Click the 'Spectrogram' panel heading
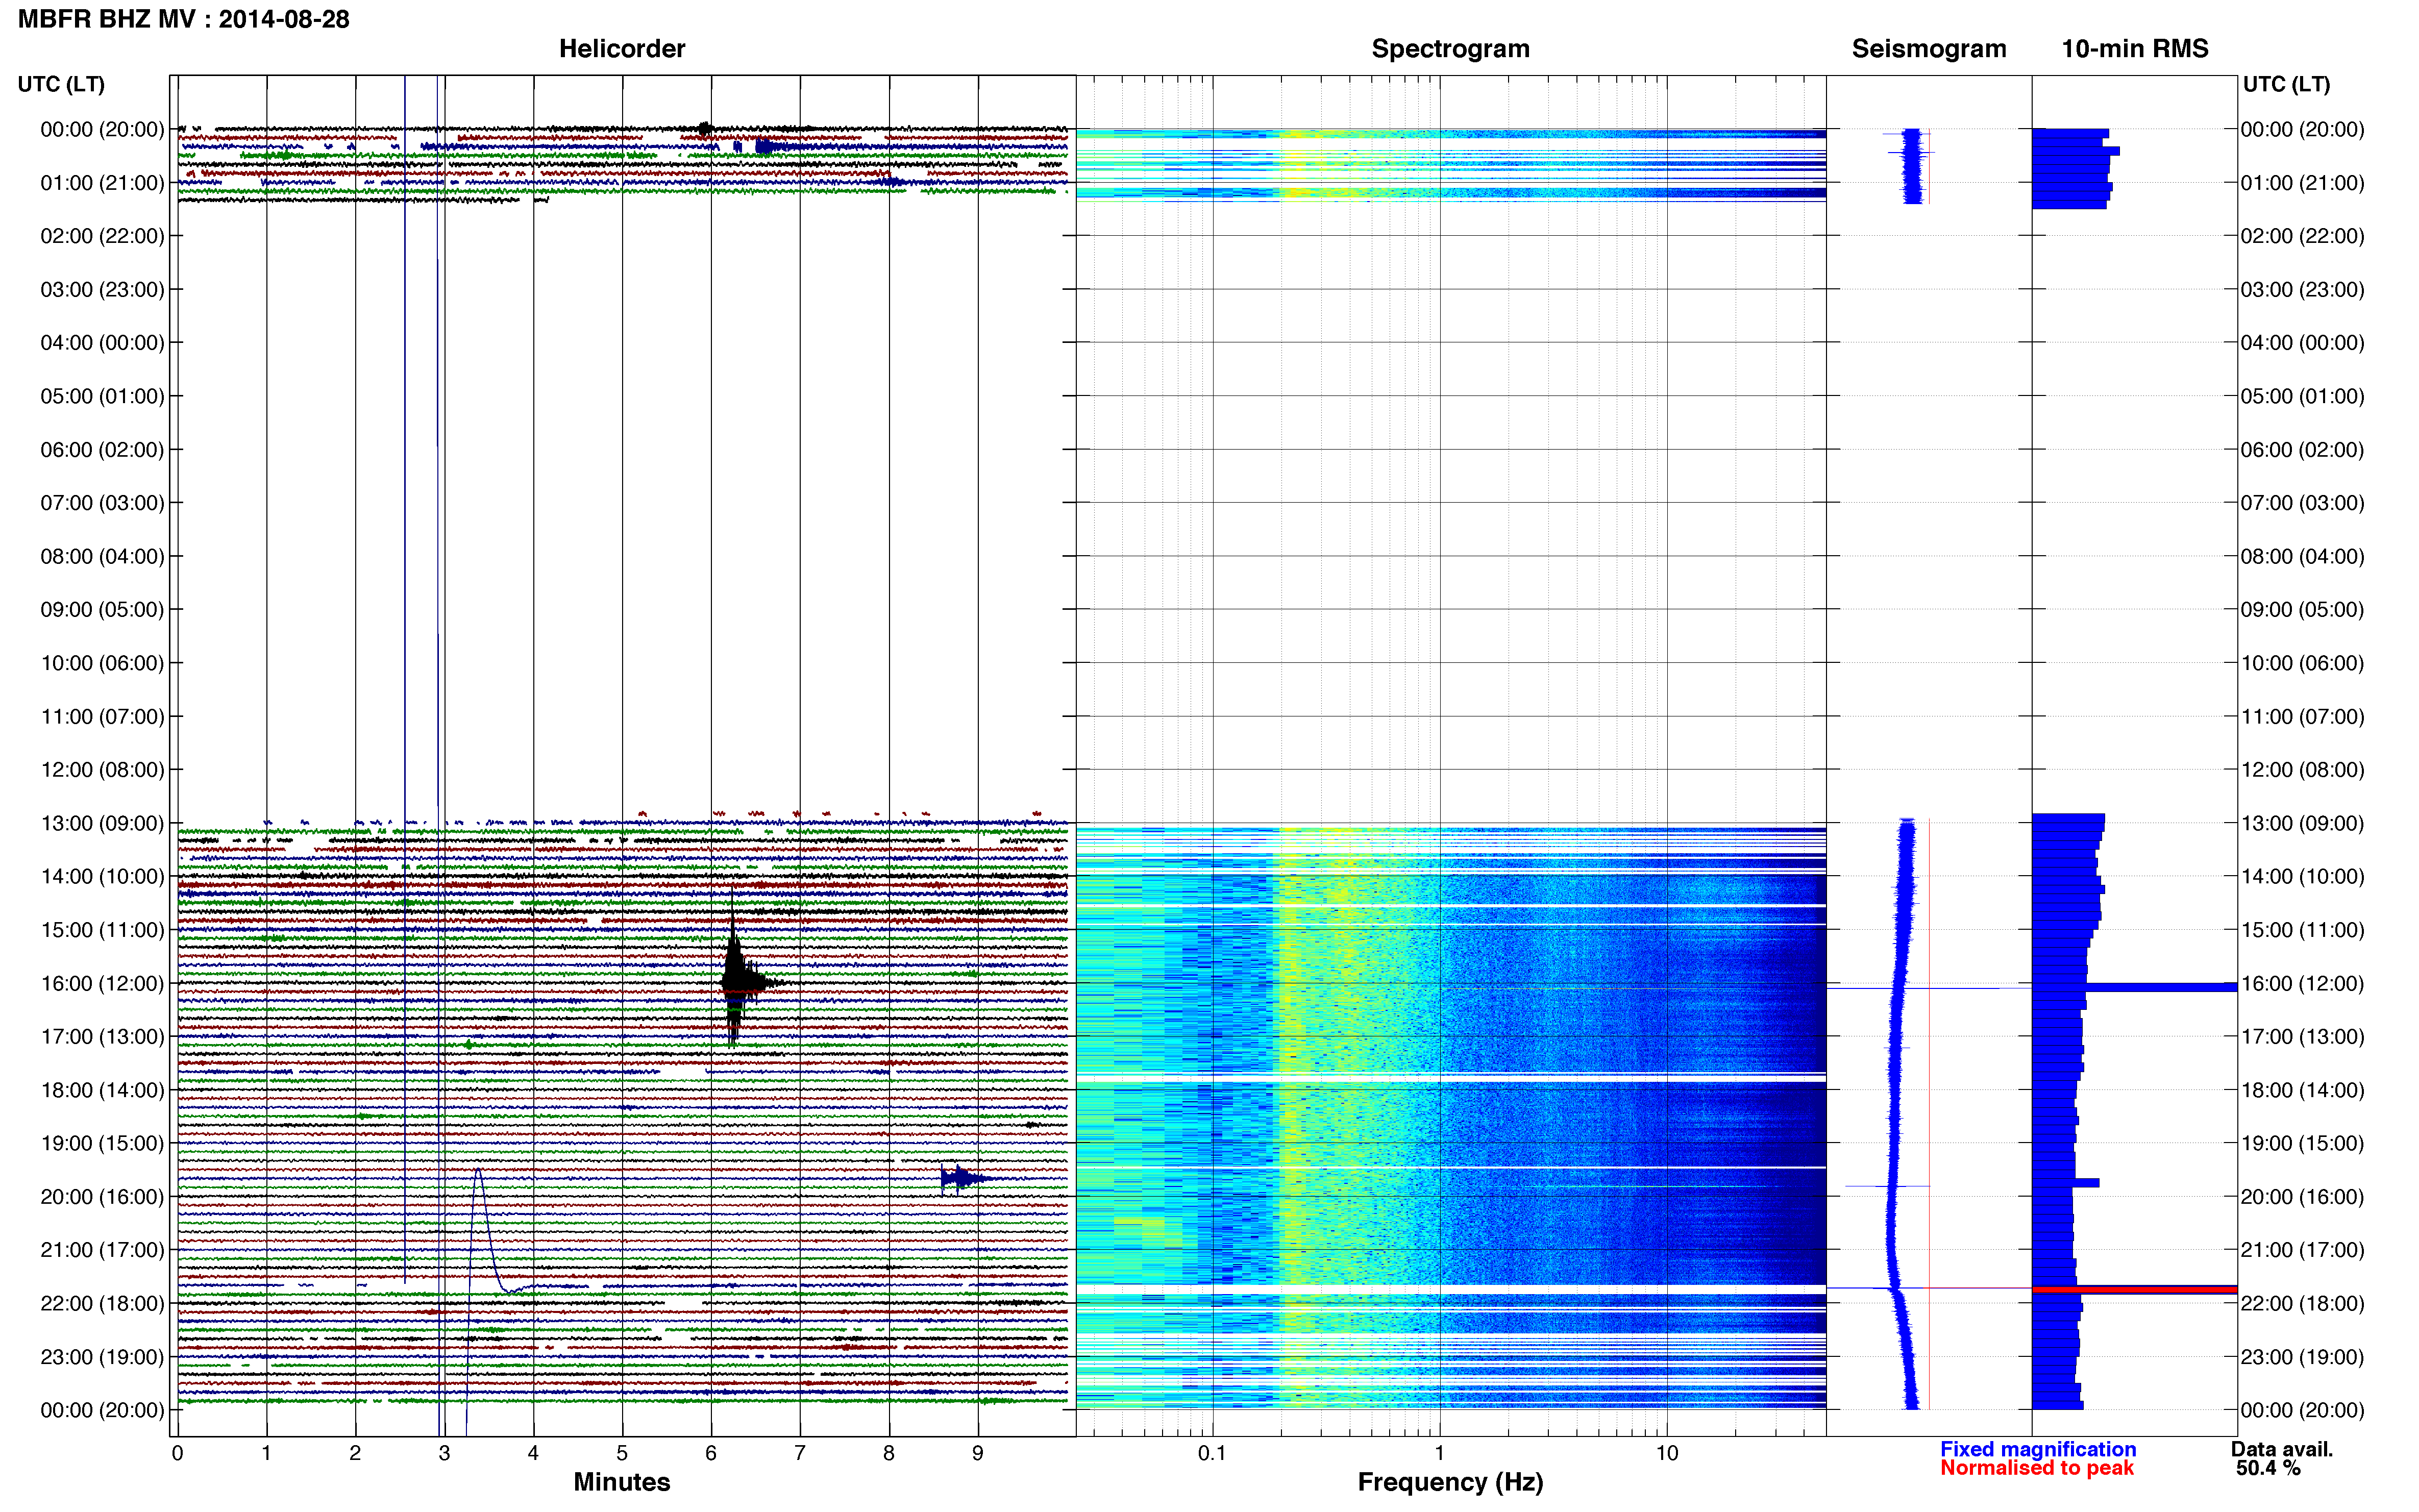 point(1450,48)
